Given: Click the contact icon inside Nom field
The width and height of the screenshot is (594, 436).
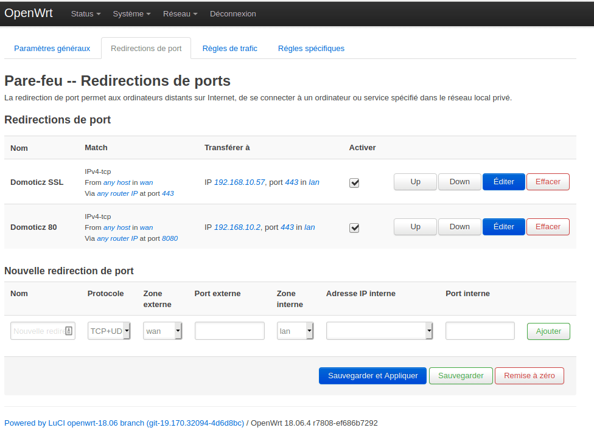Looking at the screenshot, I should (69, 331).
